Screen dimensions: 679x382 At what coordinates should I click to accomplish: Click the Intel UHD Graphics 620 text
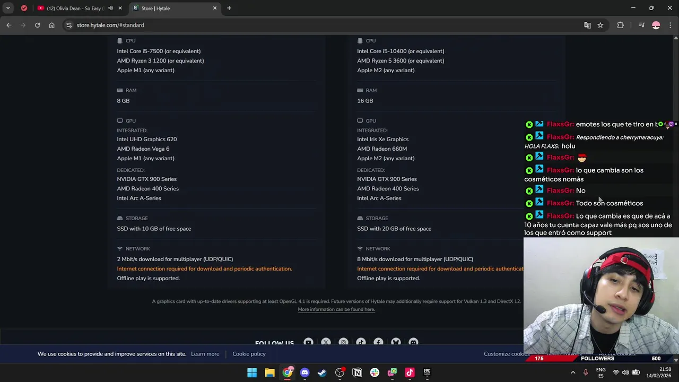point(147,139)
